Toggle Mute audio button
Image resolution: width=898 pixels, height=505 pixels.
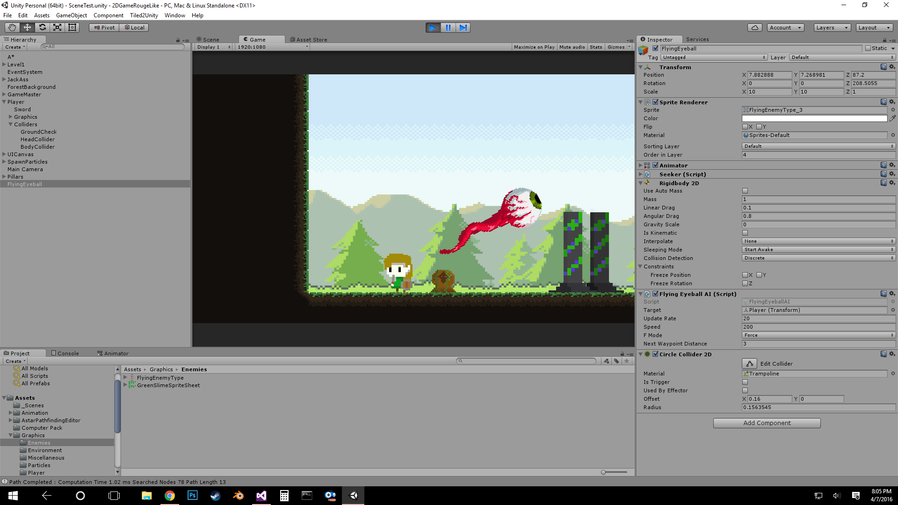(x=572, y=47)
